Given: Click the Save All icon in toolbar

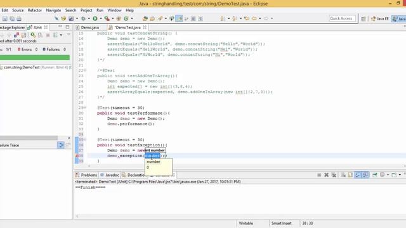Looking at the screenshot, I should 12,18.
